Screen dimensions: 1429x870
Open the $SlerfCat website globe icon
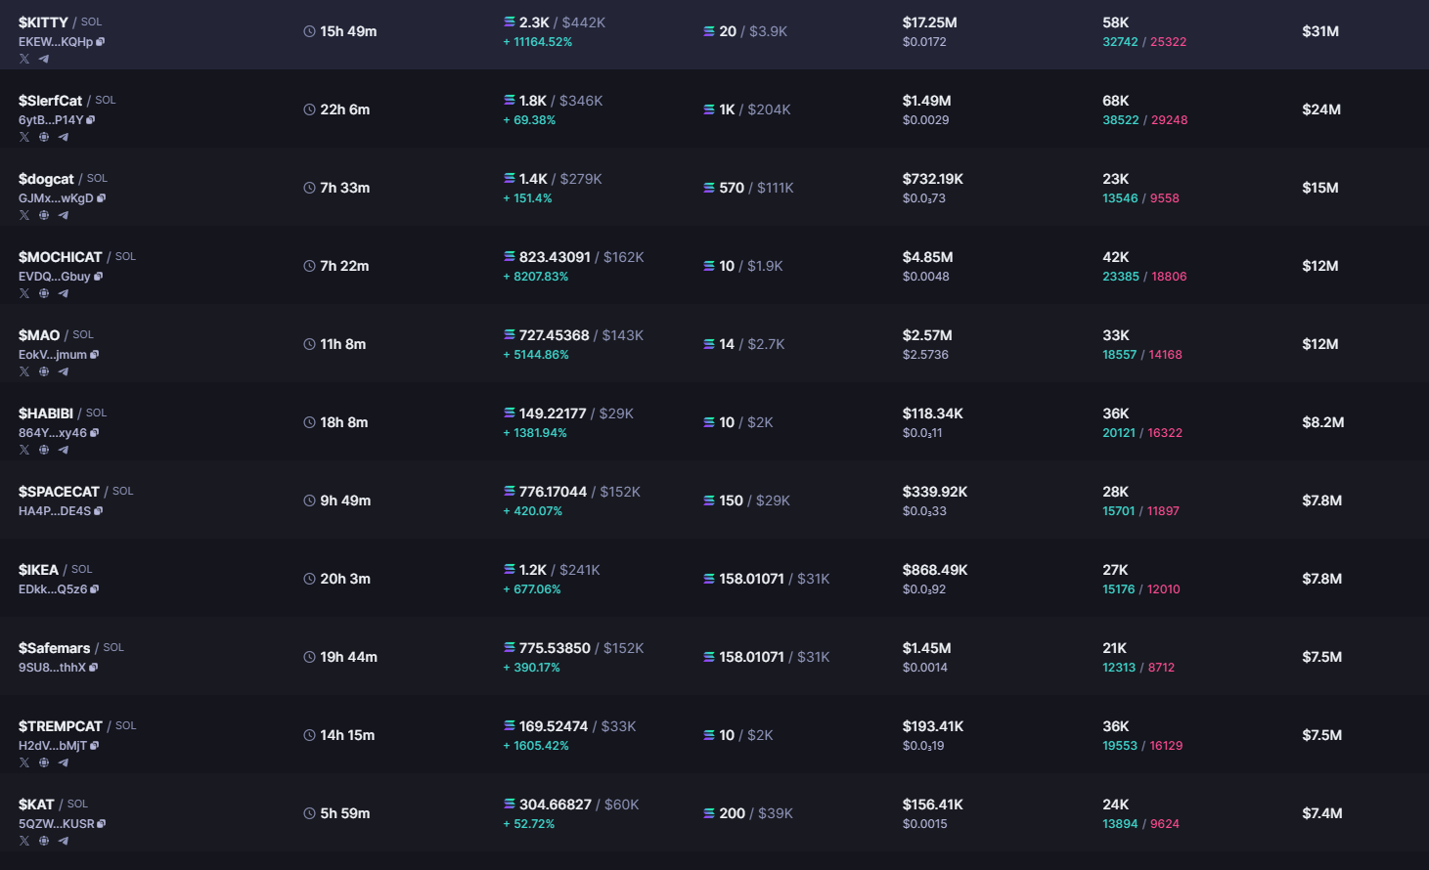(44, 137)
